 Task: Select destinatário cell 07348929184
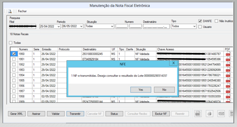96,59
